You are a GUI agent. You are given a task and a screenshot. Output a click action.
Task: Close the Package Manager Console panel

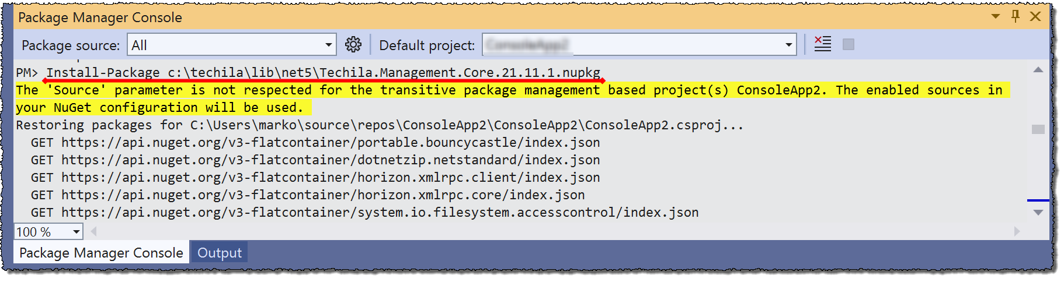click(x=1035, y=16)
